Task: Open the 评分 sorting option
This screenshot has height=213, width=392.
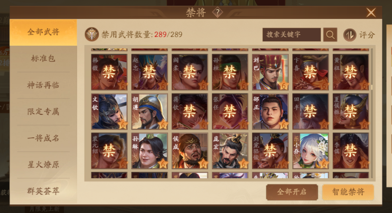Action: pos(367,35)
